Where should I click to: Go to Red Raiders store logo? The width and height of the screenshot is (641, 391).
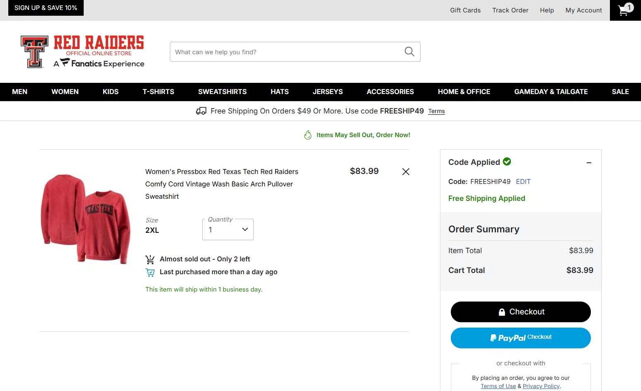82,52
